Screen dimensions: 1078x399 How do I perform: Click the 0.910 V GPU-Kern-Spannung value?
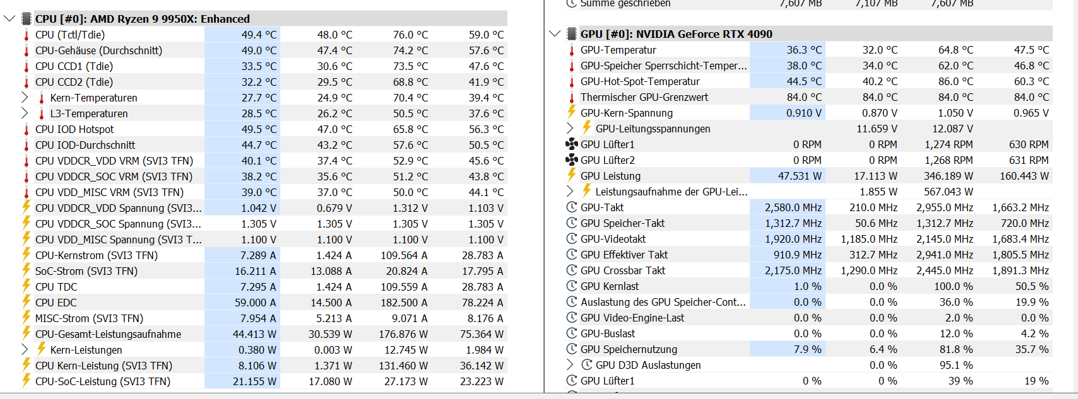[x=804, y=113]
